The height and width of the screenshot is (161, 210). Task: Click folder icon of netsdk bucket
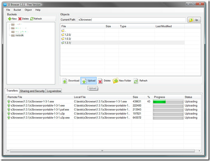(13, 35)
